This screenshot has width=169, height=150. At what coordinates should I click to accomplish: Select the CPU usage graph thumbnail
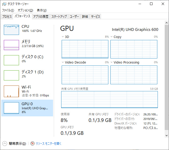coord(11,30)
